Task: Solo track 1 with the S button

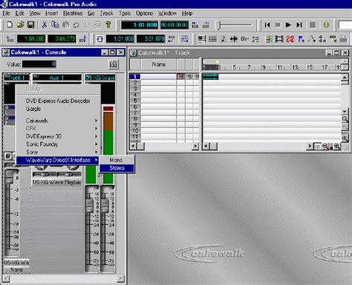Action: tap(189, 77)
